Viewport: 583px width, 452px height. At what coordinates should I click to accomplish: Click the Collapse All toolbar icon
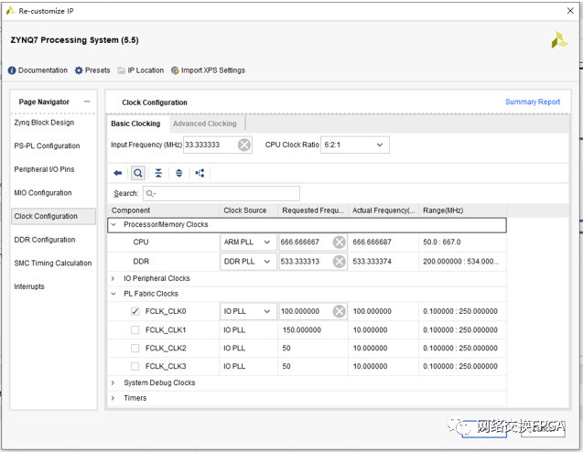[158, 173]
